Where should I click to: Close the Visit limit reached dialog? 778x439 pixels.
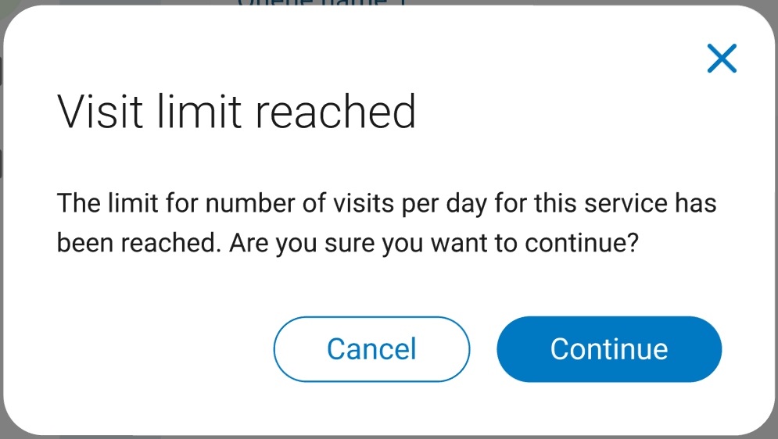pyautogui.click(x=722, y=59)
